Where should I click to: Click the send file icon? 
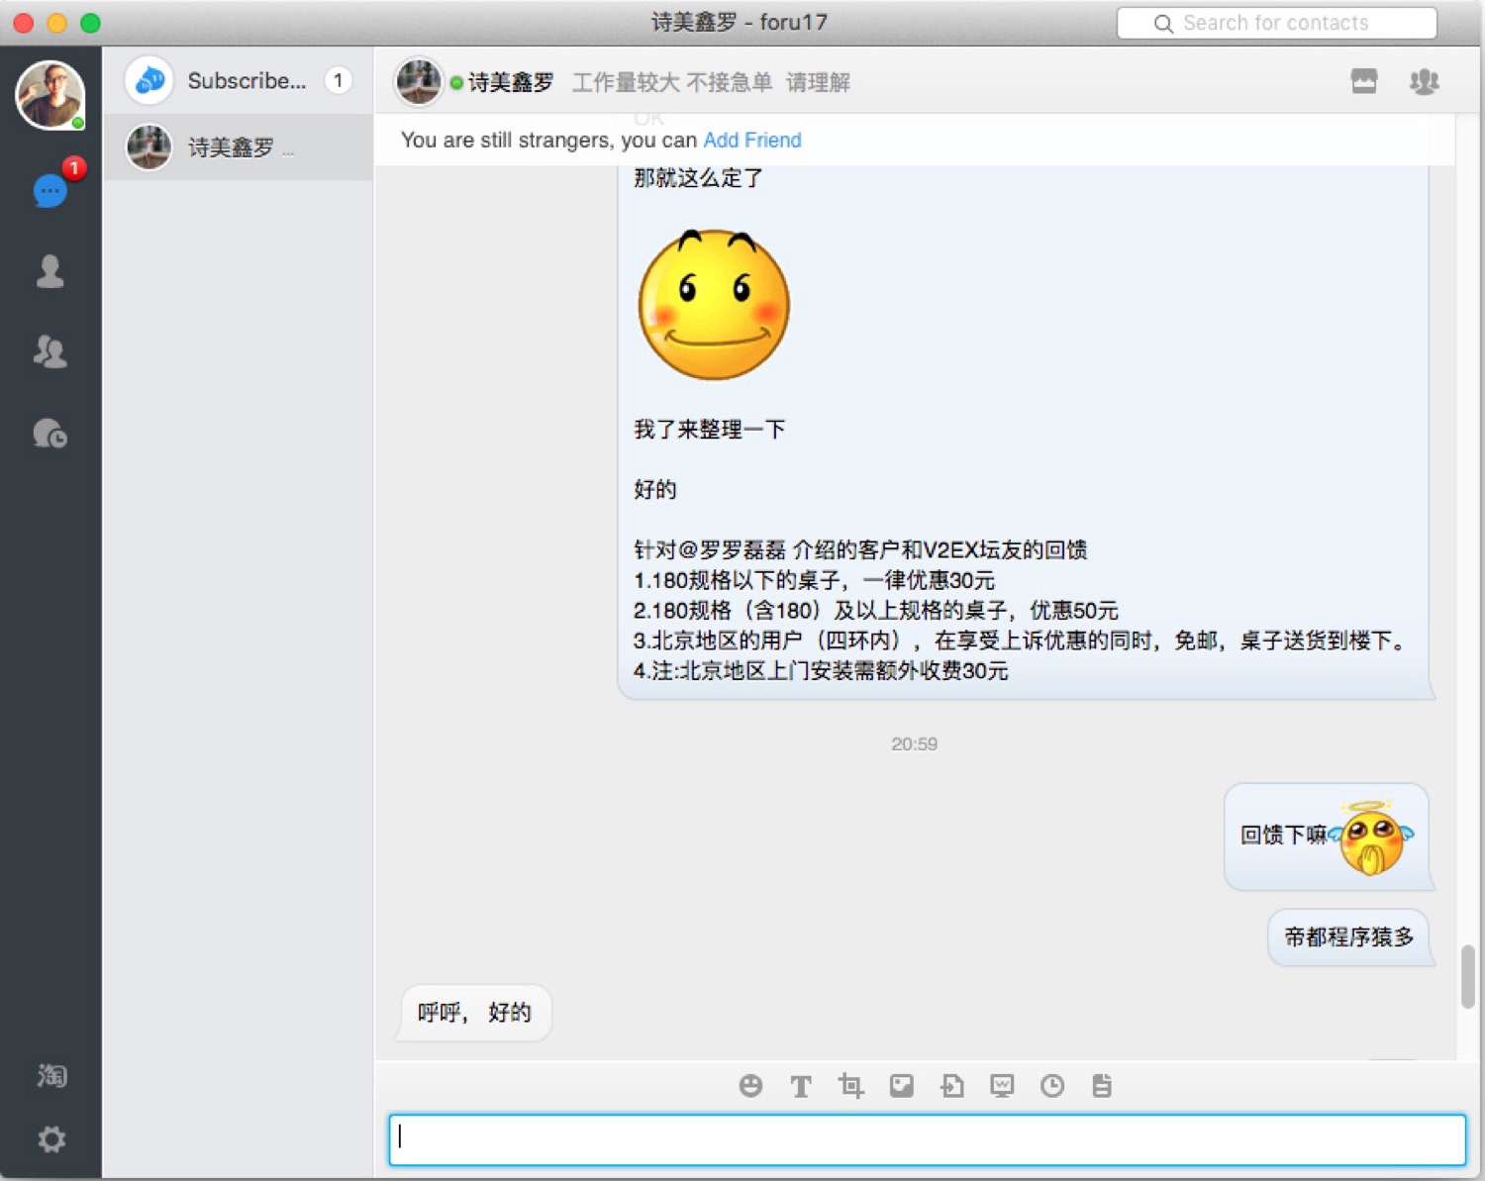(951, 1086)
